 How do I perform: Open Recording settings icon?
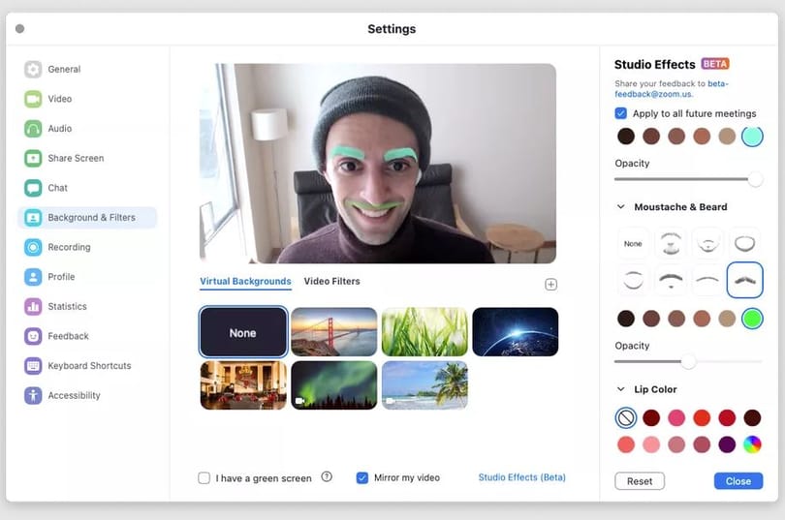33,247
